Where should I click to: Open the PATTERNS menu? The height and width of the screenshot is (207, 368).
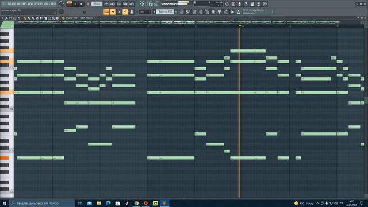point(22,4)
